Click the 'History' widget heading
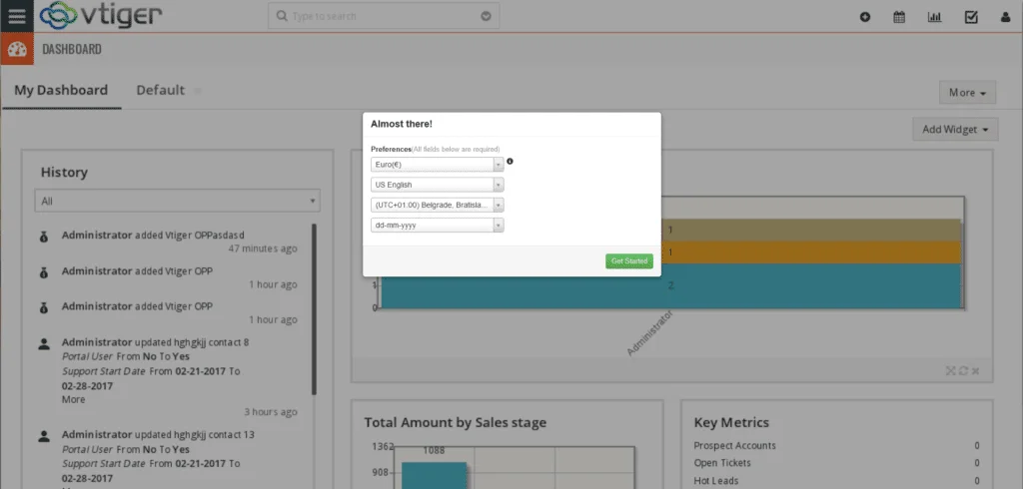 64,172
